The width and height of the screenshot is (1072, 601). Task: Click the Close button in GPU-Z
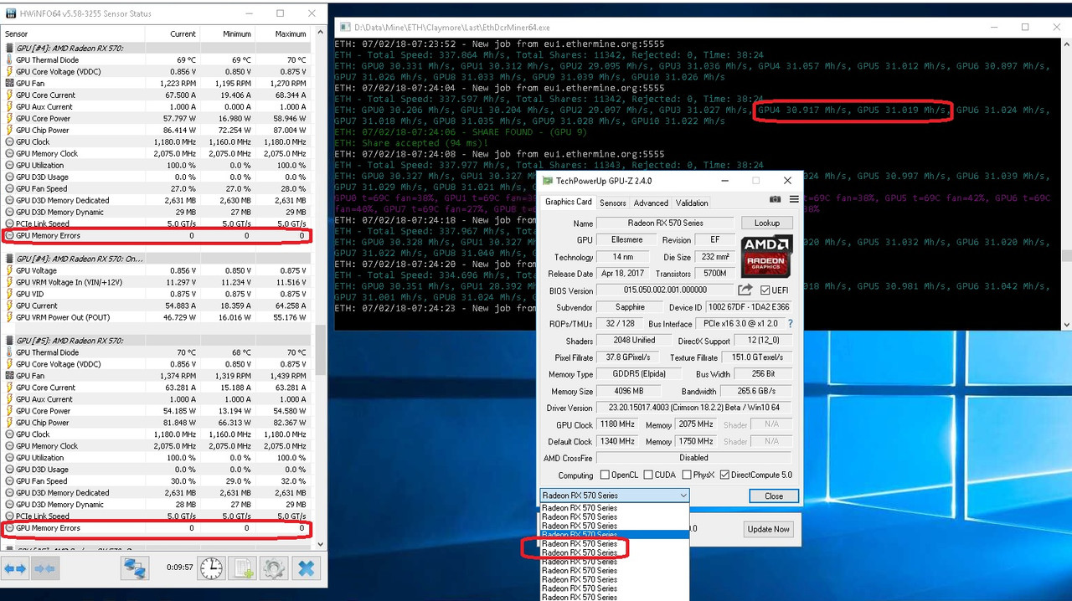pos(774,496)
